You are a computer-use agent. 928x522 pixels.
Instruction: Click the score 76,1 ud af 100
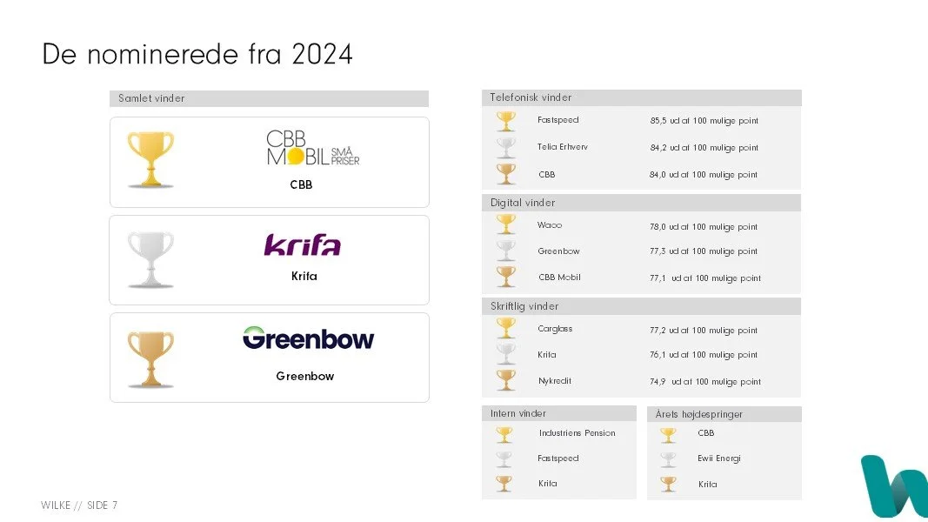pyautogui.click(x=704, y=354)
